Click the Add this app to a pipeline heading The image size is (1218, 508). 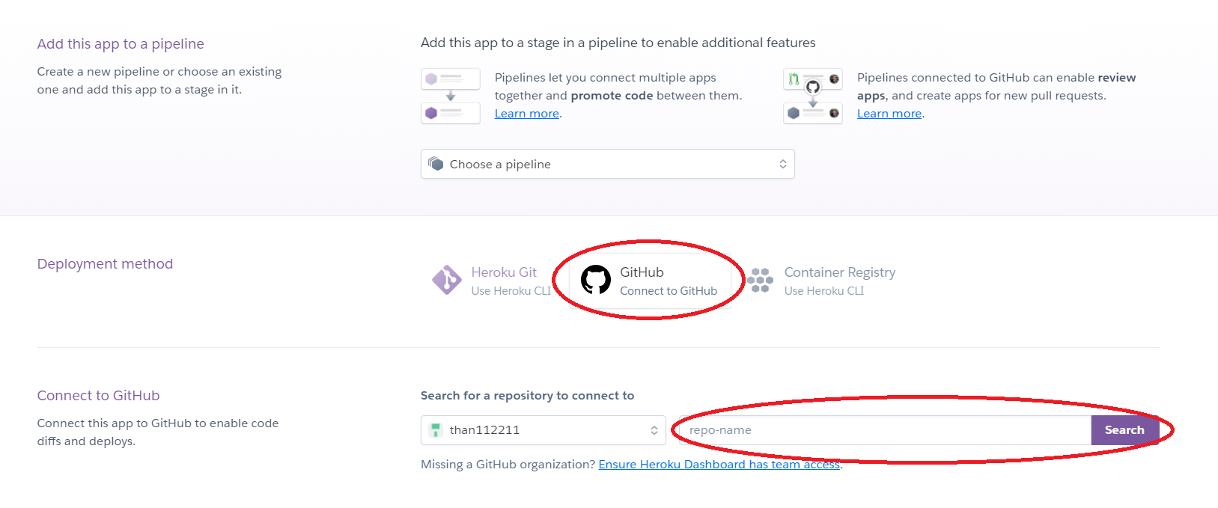coord(121,44)
